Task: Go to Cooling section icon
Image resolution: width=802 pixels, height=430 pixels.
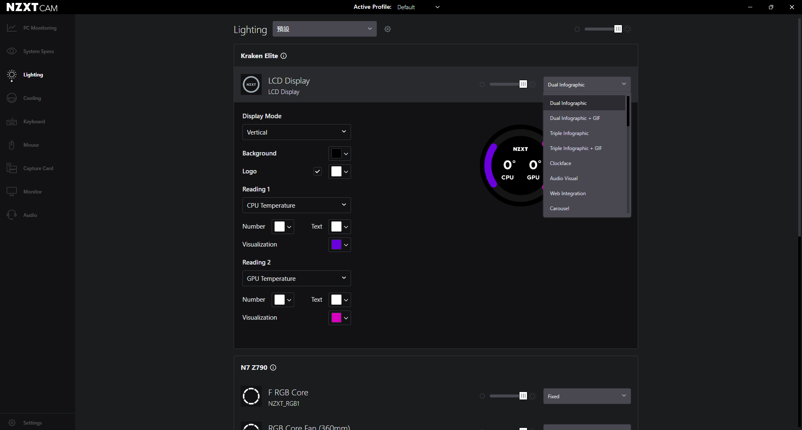Action: click(x=12, y=98)
